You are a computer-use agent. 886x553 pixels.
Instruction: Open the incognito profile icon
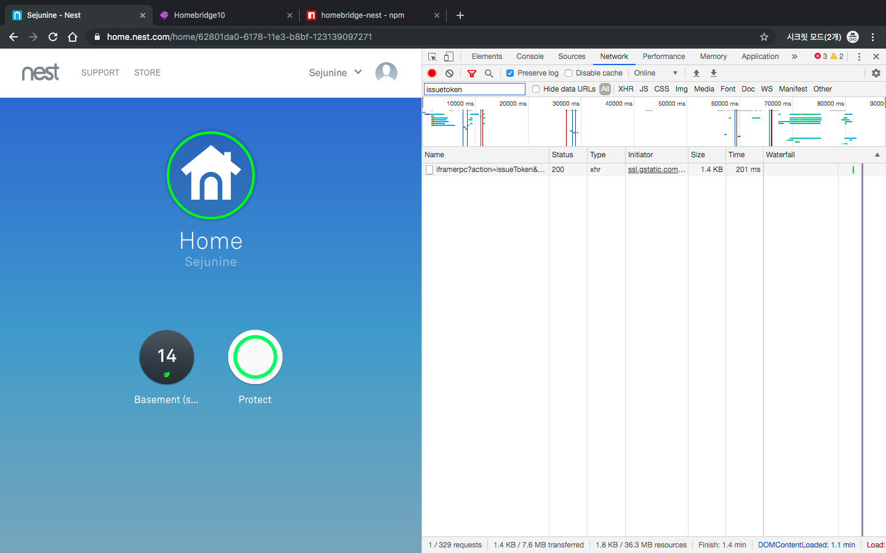[x=853, y=37]
